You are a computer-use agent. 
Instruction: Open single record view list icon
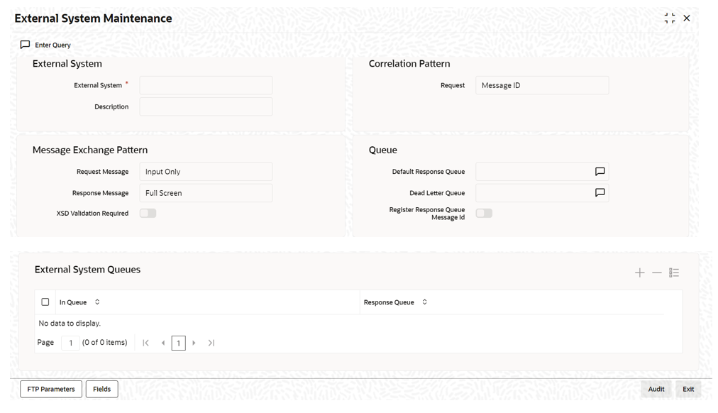tap(673, 273)
